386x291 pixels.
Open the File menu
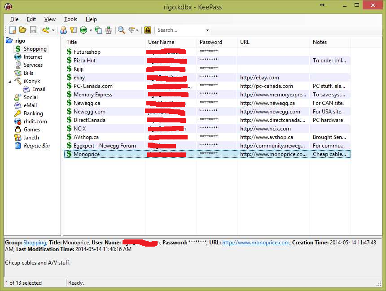[14, 19]
